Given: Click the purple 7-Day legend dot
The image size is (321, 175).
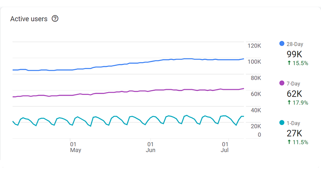Looking at the screenshot, I should [282, 83].
